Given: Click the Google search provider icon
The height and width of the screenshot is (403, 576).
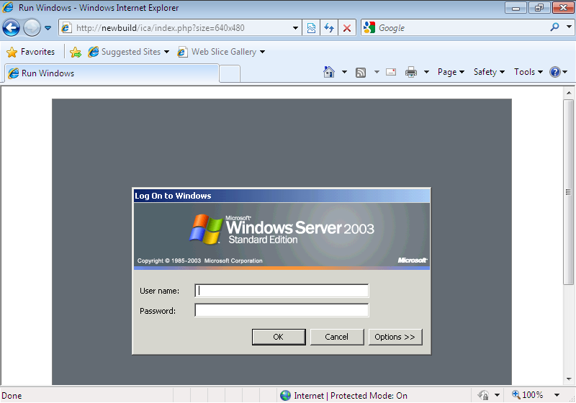Looking at the screenshot, I should click(369, 27).
